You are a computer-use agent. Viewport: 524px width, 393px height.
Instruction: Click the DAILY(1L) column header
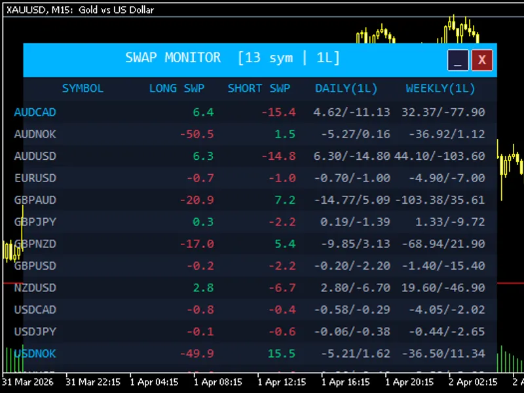point(346,88)
